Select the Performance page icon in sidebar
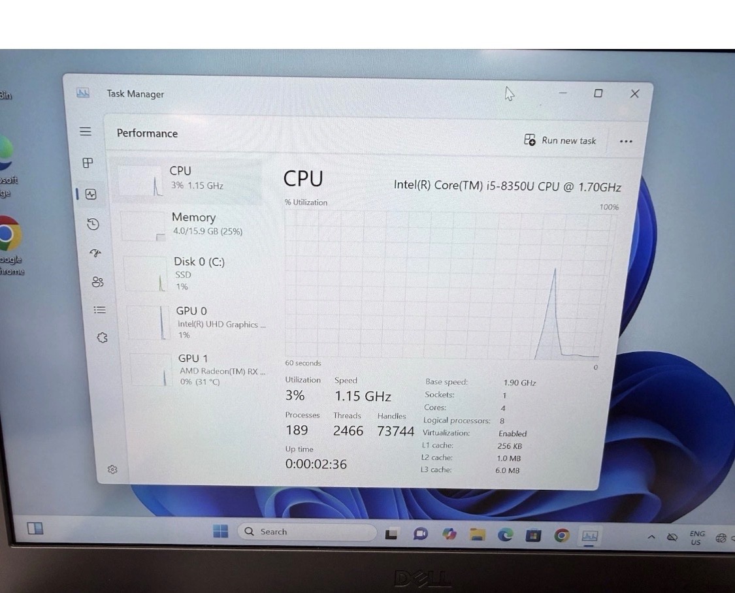Screen dimensions: 735x593 91,194
